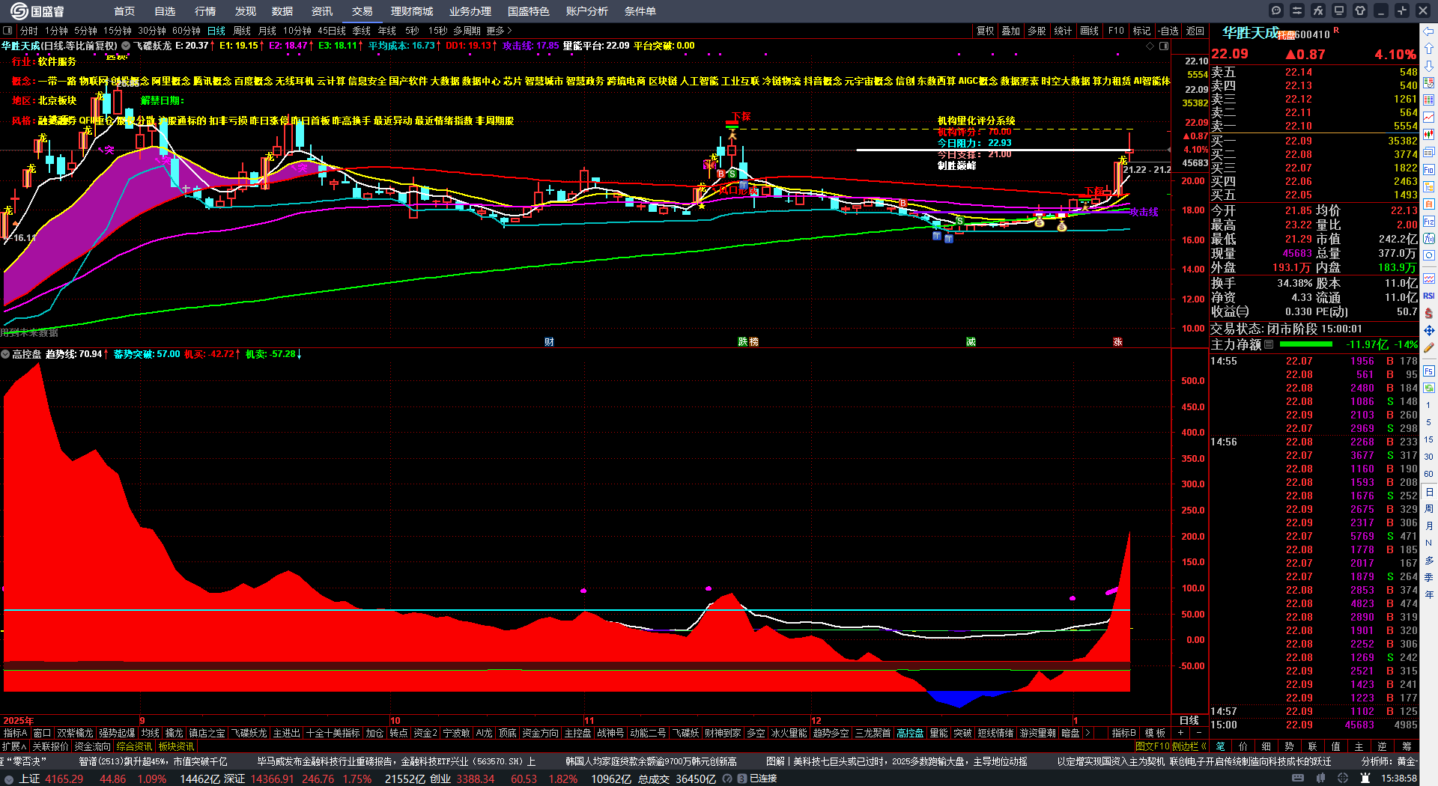Image resolution: width=1438 pixels, height=786 pixels.
Task: Toggle 标记 mark option
Action: [1141, 31]
